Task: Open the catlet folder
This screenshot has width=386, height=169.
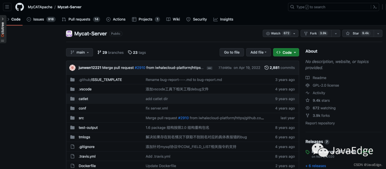Action: (83, 99)
